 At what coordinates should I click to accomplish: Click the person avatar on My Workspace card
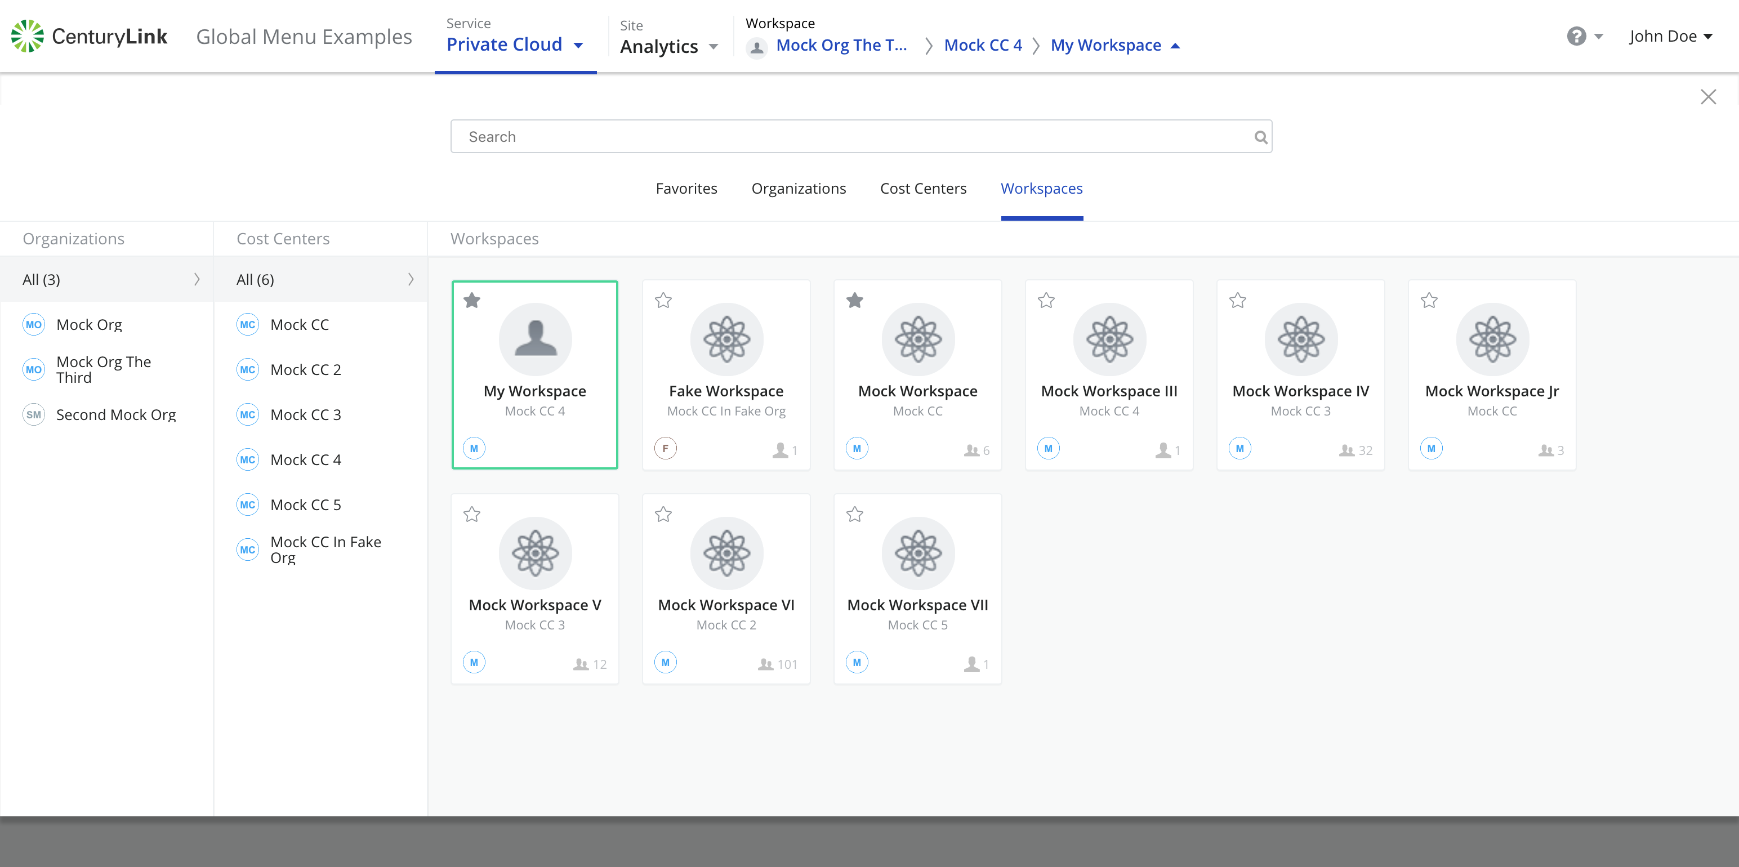[534, 339]
